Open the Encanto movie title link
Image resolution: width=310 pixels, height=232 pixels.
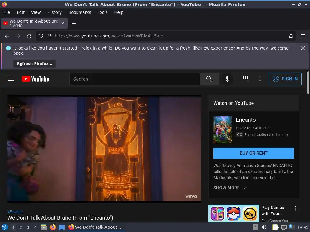pos(246,120)
